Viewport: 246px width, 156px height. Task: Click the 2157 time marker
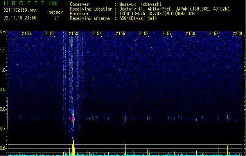click(167, 34)
